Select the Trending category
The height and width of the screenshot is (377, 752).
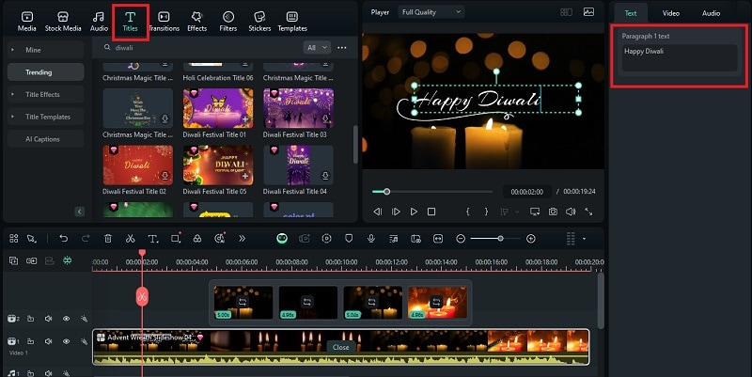(45, 72)
